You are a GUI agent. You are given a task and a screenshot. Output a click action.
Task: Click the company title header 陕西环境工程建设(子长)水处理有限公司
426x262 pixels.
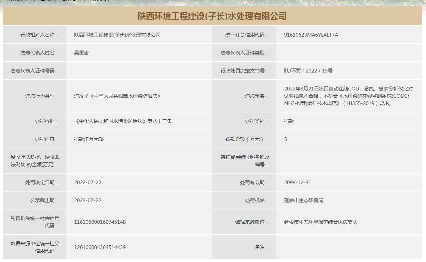pos(212,16)
